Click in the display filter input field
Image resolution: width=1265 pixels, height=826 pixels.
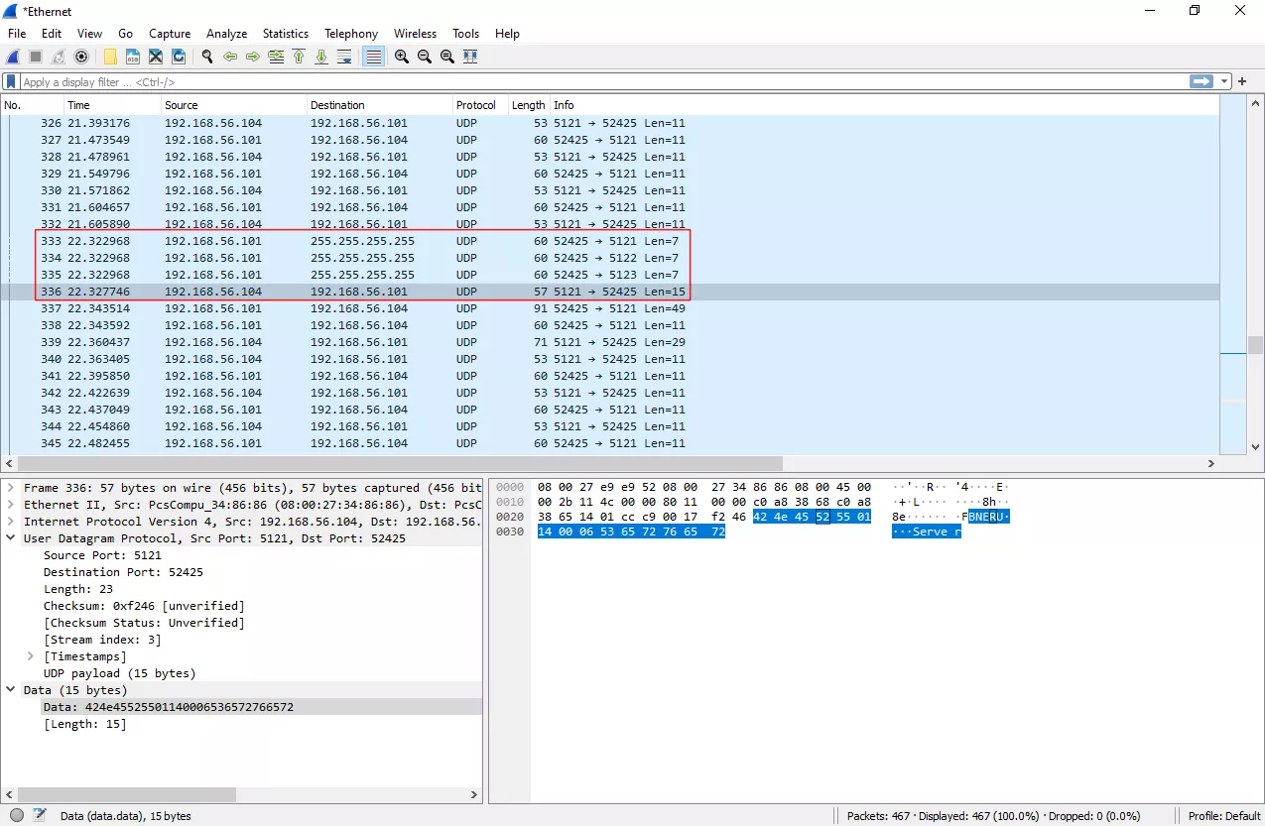pos(603,82)
